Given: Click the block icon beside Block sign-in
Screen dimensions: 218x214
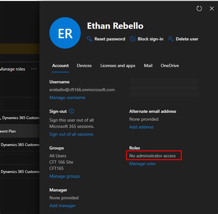Looking at the screenshot, I should pyautogui.click(x=132, y=39).
